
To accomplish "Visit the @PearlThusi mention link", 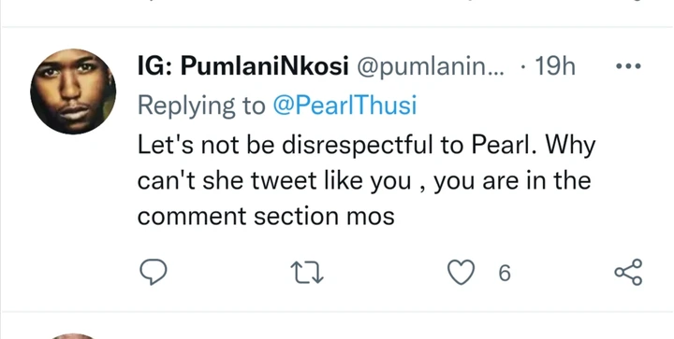I will [x=344, y=106].
